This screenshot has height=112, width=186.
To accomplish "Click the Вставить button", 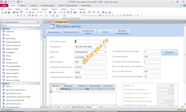I will [x=170, y=52].
